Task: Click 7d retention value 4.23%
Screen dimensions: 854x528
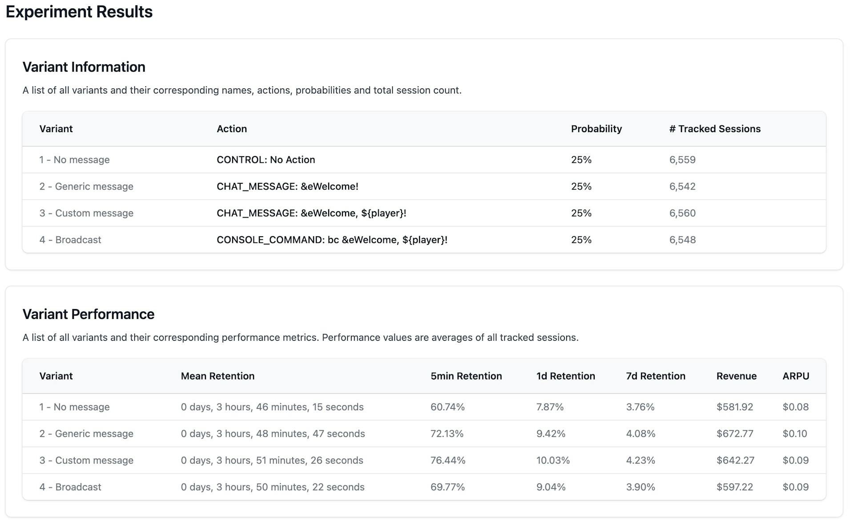Action: 640,460
